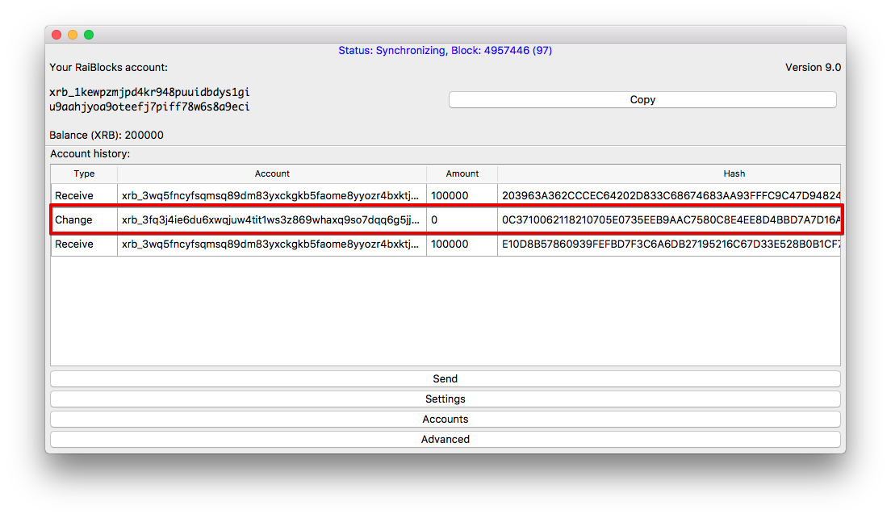Copy the RaiBlocks account address
This screenshot has height=518, width=891.
coord(642,99)
